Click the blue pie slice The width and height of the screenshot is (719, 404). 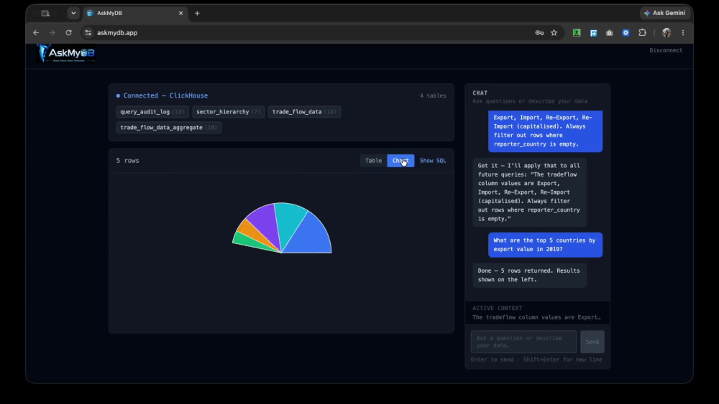tap(309, 235)
